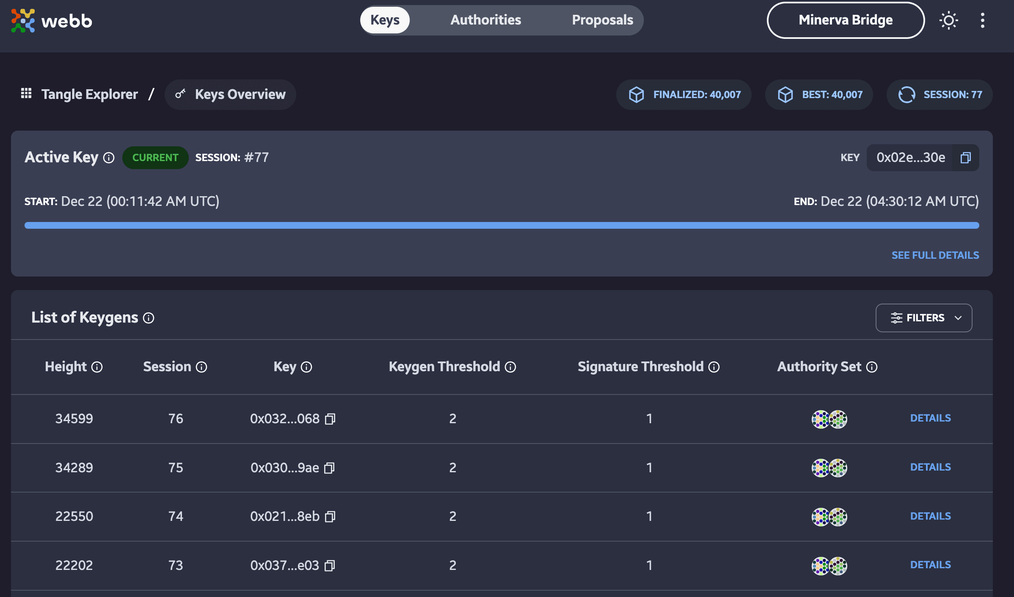This screenshot has width=1014, height=597.
Task: Copy the key hash for session 74
Action: pyautogui.click(x=328, y=515)
